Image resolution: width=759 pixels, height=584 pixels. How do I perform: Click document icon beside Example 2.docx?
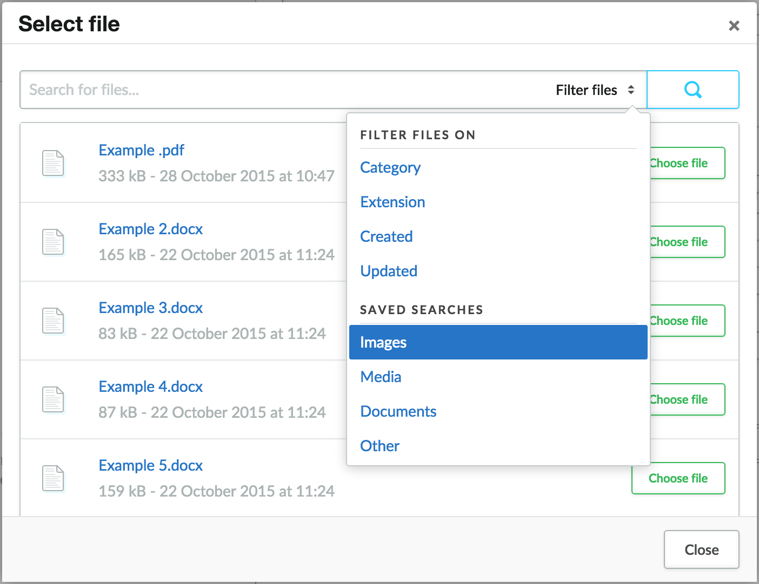[53, 242]
